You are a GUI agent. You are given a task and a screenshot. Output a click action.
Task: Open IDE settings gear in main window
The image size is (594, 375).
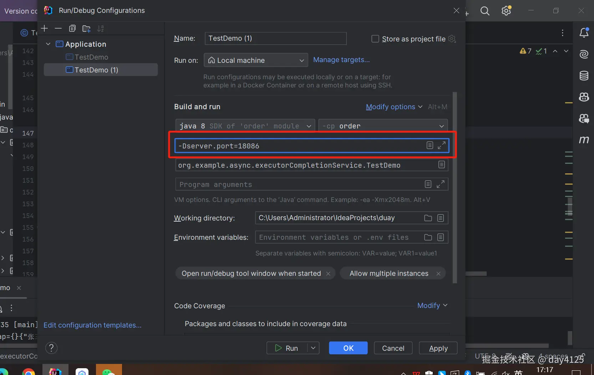(506, 11)
